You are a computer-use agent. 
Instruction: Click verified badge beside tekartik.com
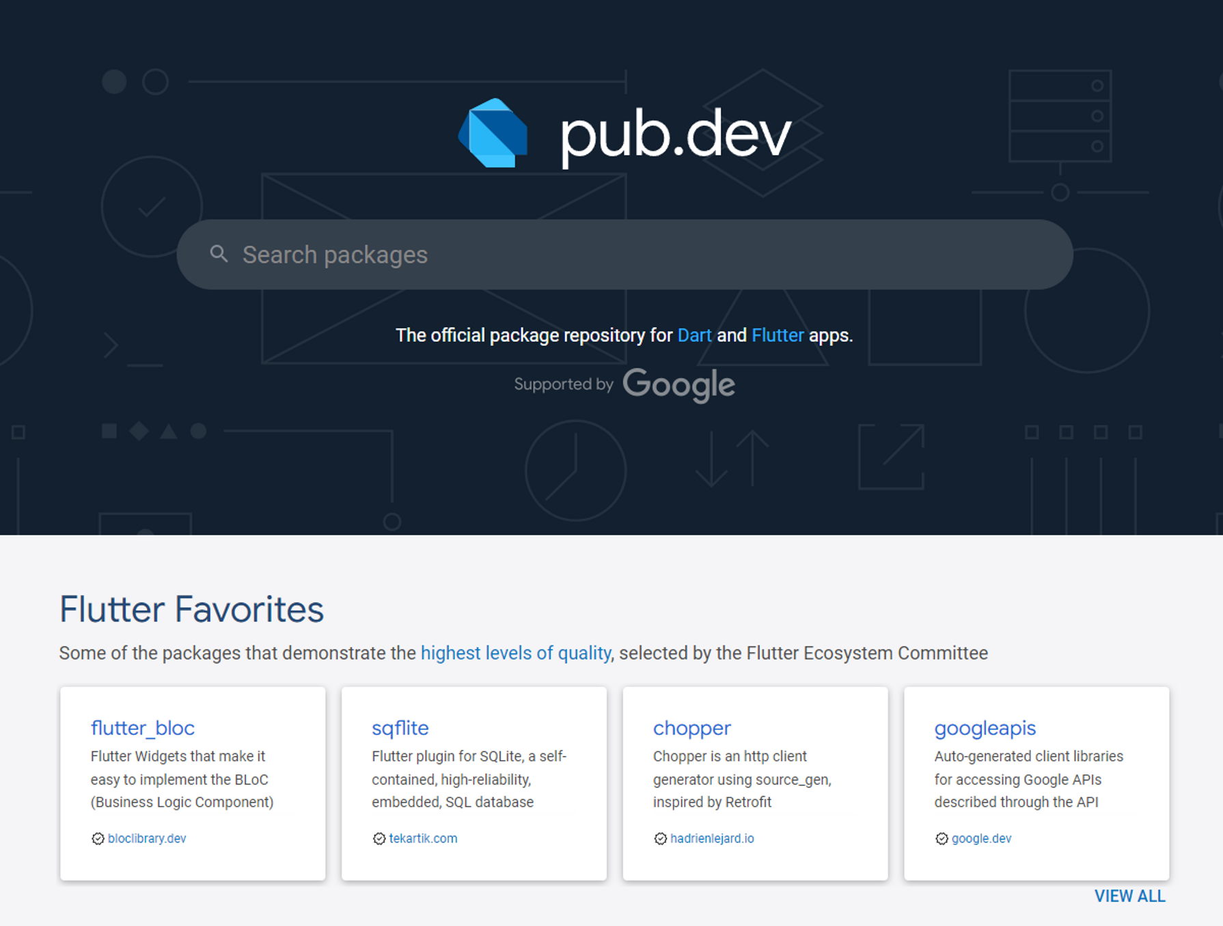379,839
